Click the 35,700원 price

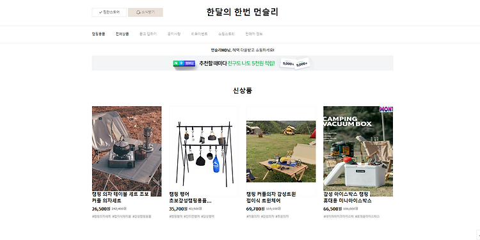point(178,209)
